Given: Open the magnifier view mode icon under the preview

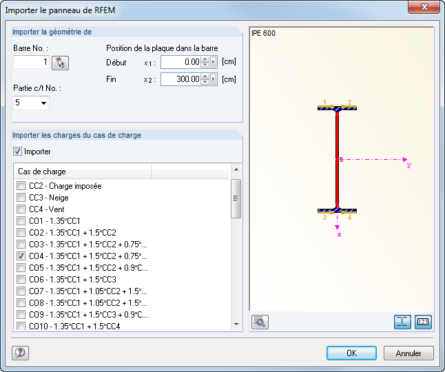Looking at the screenshot, I should 260,322.
